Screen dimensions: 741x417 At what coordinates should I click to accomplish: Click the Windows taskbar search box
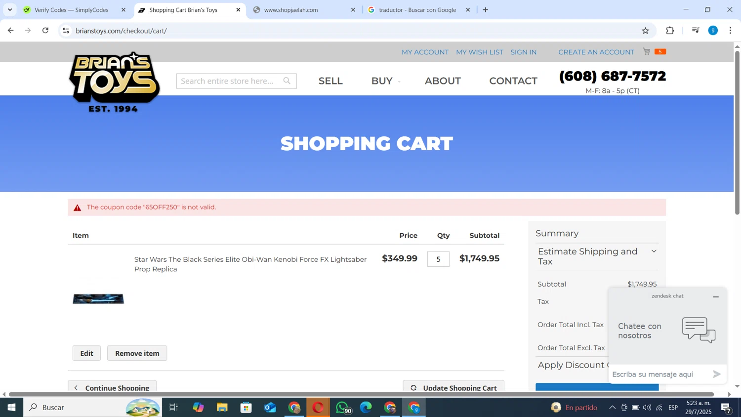[92, 408]
